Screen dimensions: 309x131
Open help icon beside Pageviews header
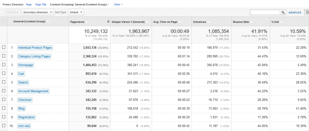point(88,22)
